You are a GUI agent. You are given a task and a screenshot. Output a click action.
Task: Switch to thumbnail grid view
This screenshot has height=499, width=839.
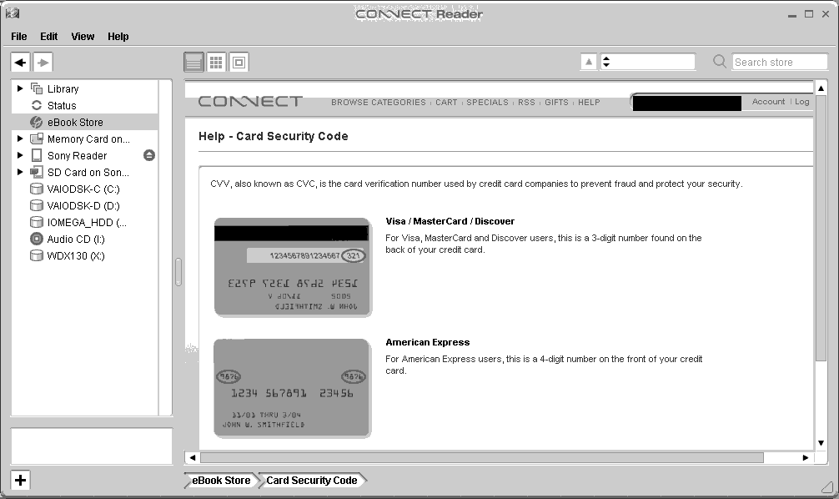point(216,62)
